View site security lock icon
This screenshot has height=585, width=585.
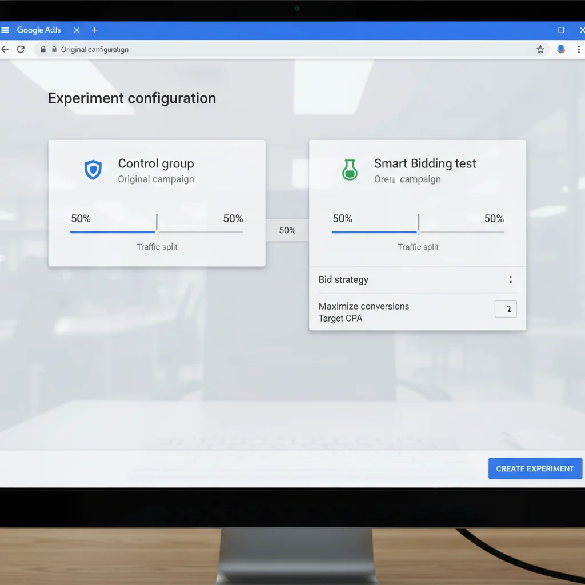tap(43, 49)
